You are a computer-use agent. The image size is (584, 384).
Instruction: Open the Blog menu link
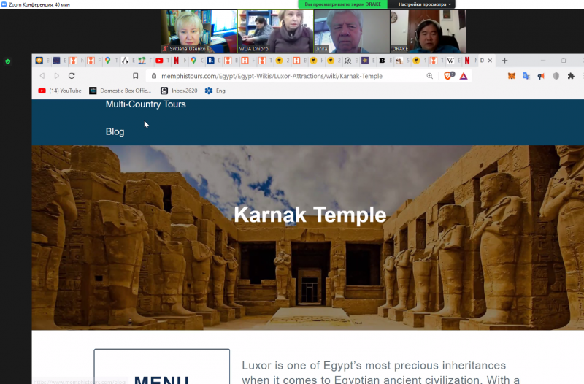pos(115,132)
